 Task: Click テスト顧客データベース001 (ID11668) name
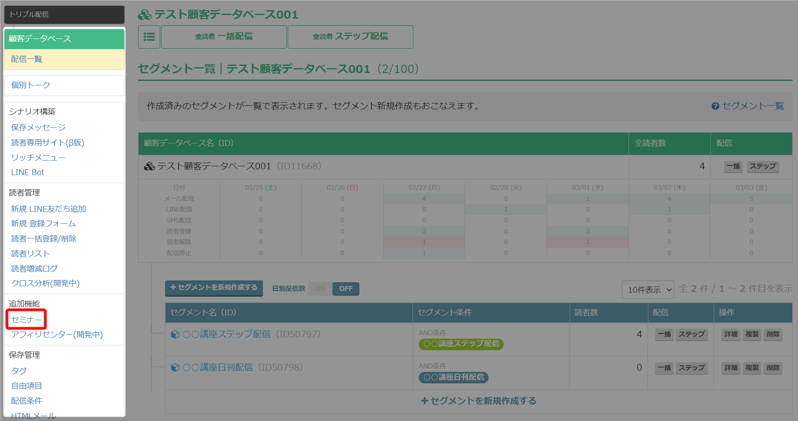[x=239, y=166]
